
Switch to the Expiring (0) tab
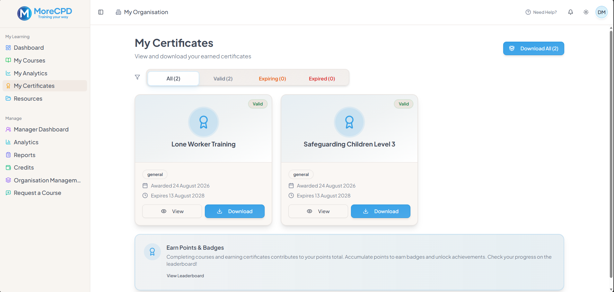click(272, 79)
